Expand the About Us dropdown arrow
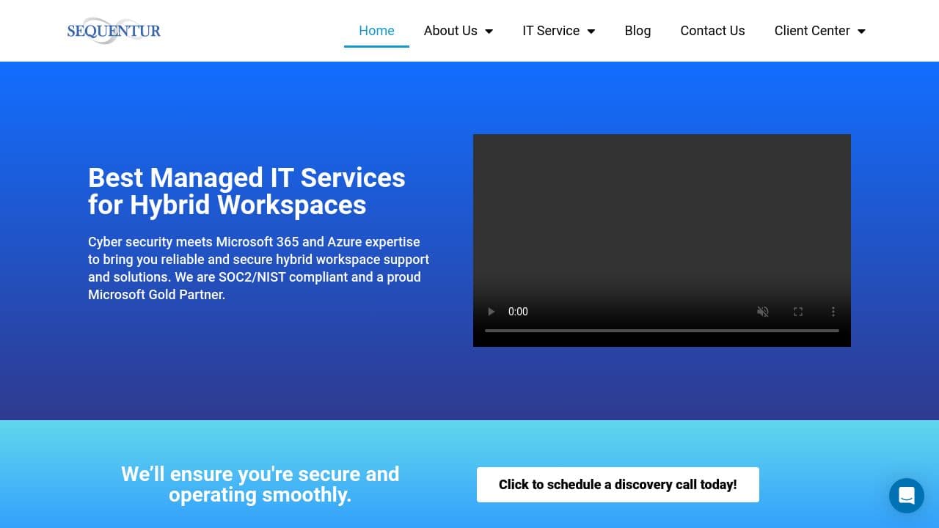939x528 pixels. [x=489, y=31]
